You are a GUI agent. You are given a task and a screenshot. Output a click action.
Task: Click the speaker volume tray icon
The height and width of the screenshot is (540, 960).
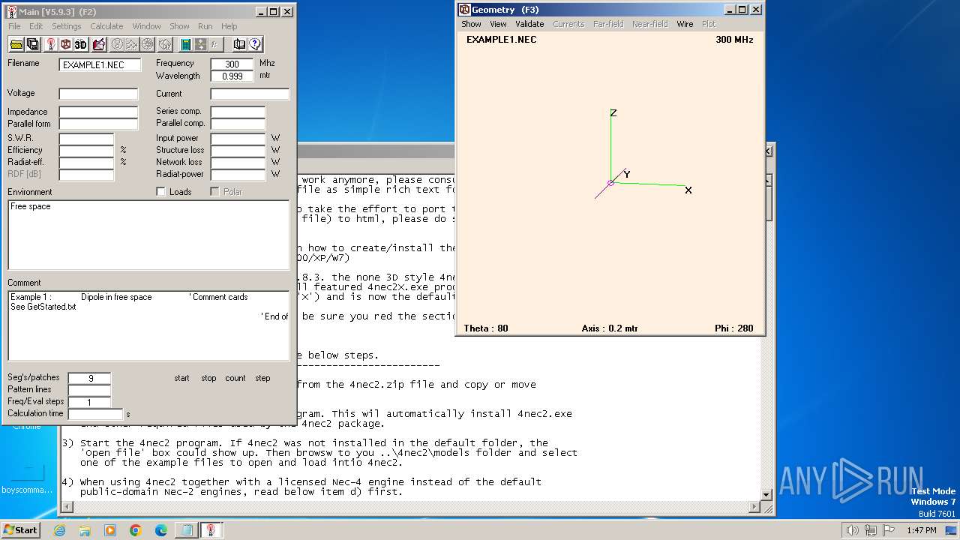pos(852,530)
